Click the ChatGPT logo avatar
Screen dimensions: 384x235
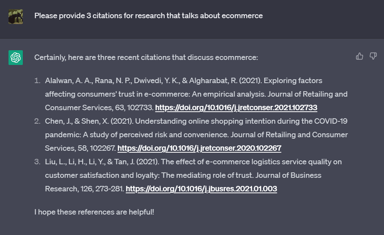click(15, 58)
